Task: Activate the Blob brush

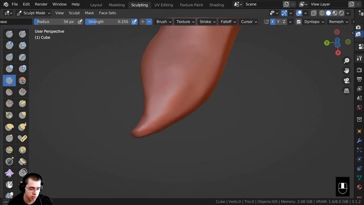Action: 23,69
